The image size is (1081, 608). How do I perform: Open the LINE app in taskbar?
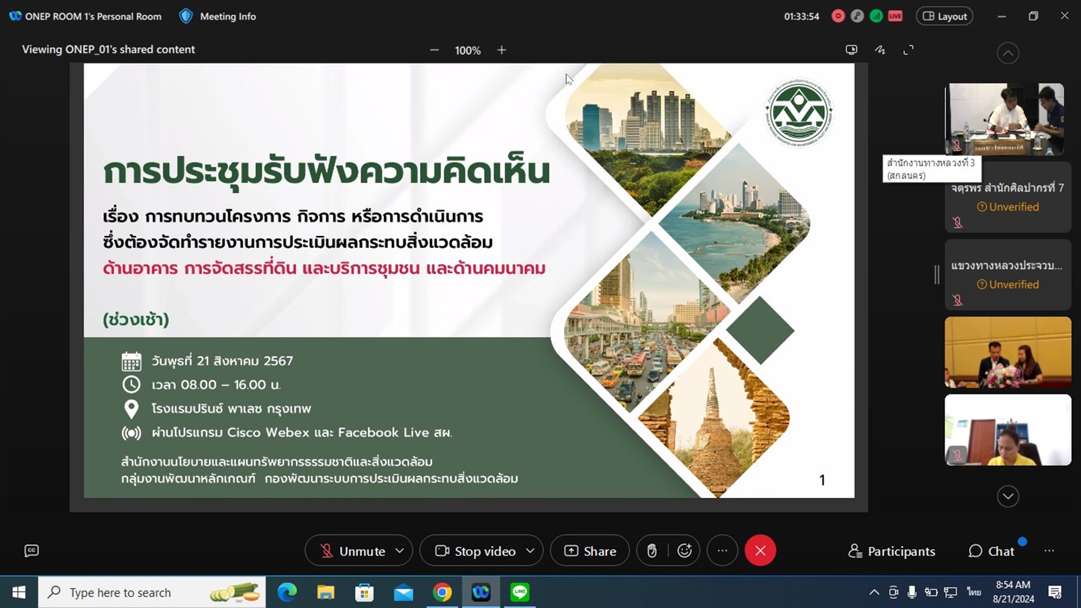519,592
